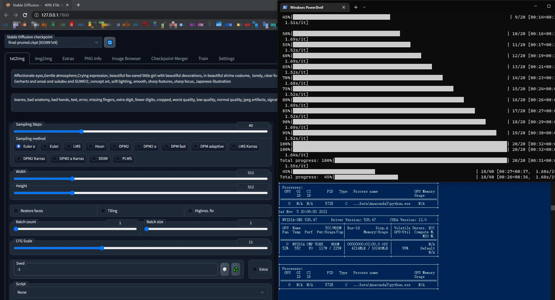Open the PowerShell tab dropdown chevron
555x300 pixels.
click(x=364, y=7)
